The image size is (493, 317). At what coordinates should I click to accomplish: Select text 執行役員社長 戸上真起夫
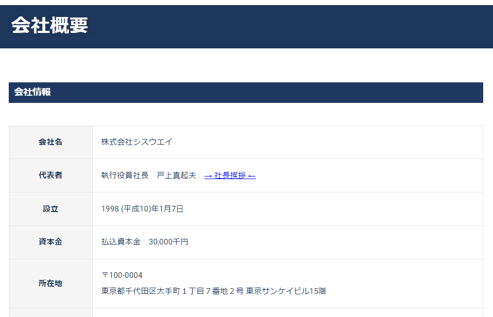149,175
